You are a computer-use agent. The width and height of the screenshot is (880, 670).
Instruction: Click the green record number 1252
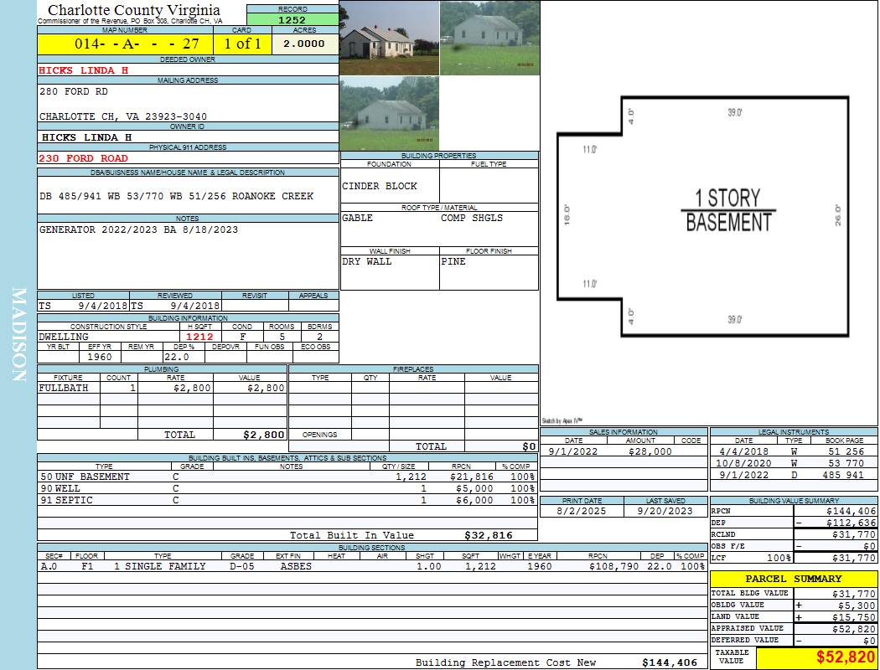[292, 19]
